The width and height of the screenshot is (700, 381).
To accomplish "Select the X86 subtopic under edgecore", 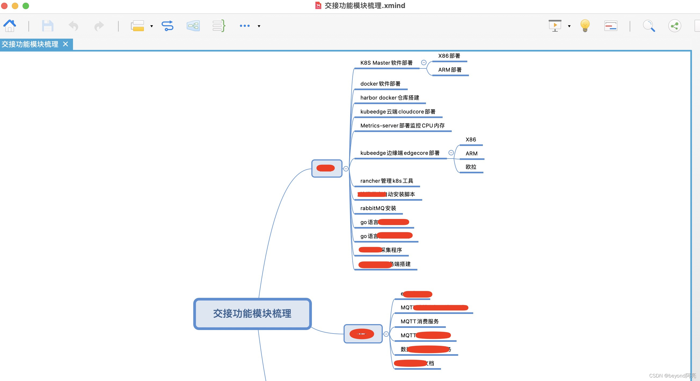I will [471, 140].
